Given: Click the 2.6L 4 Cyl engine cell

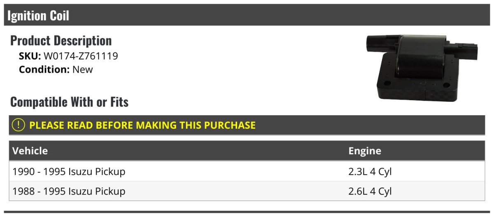Looking at the screenshot, I should [x=370, y=191].
